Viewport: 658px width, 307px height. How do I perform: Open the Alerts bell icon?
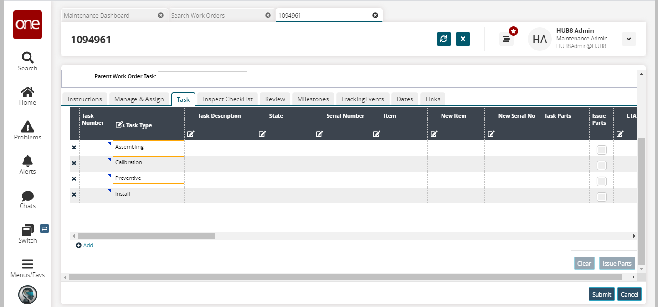click(x=28, y=161)
